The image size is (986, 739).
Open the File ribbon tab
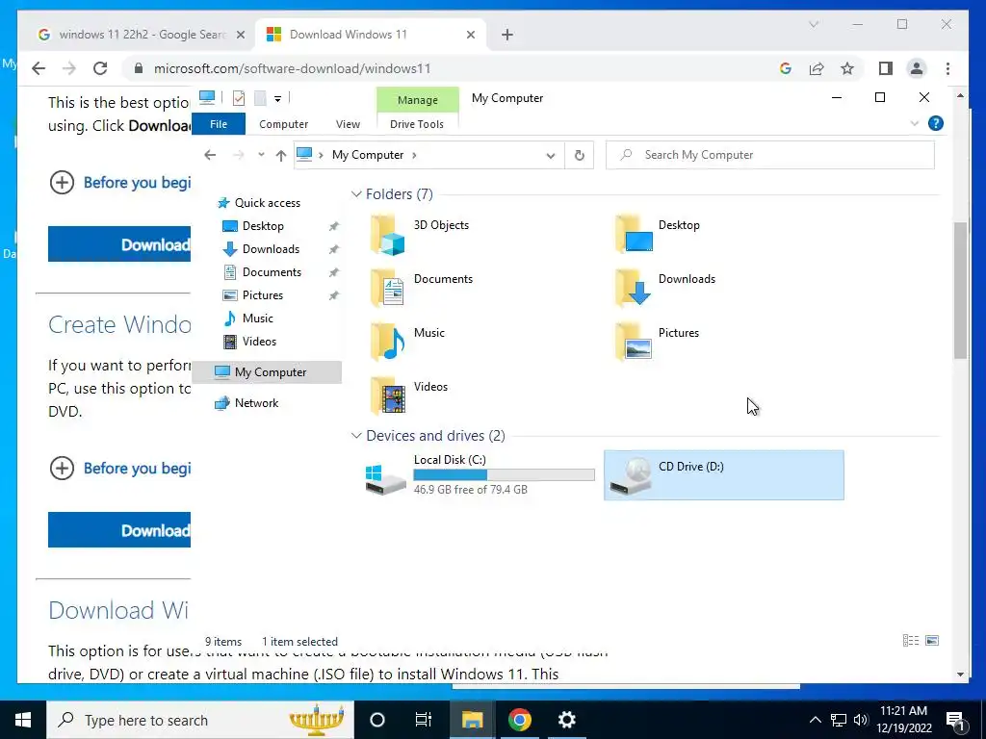point(219,124)
